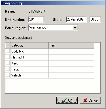The image size is (106, 109).
Task: Select the Flashlight category cell
Action: pos(29,57)
